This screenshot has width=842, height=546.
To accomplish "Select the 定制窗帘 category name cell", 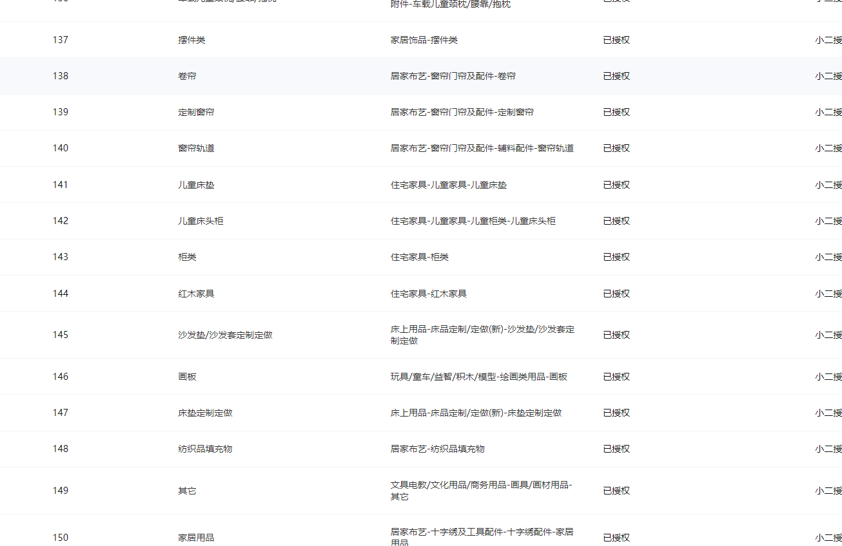I will (x=196, y=112).
